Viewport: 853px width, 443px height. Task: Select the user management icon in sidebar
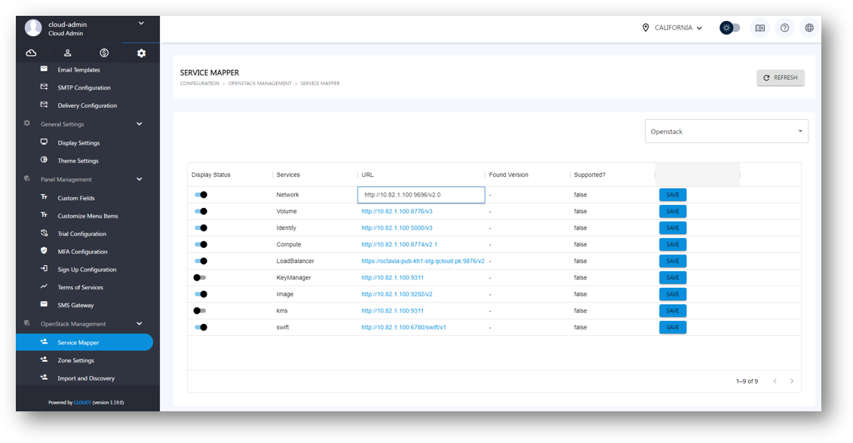click(67, 53)
